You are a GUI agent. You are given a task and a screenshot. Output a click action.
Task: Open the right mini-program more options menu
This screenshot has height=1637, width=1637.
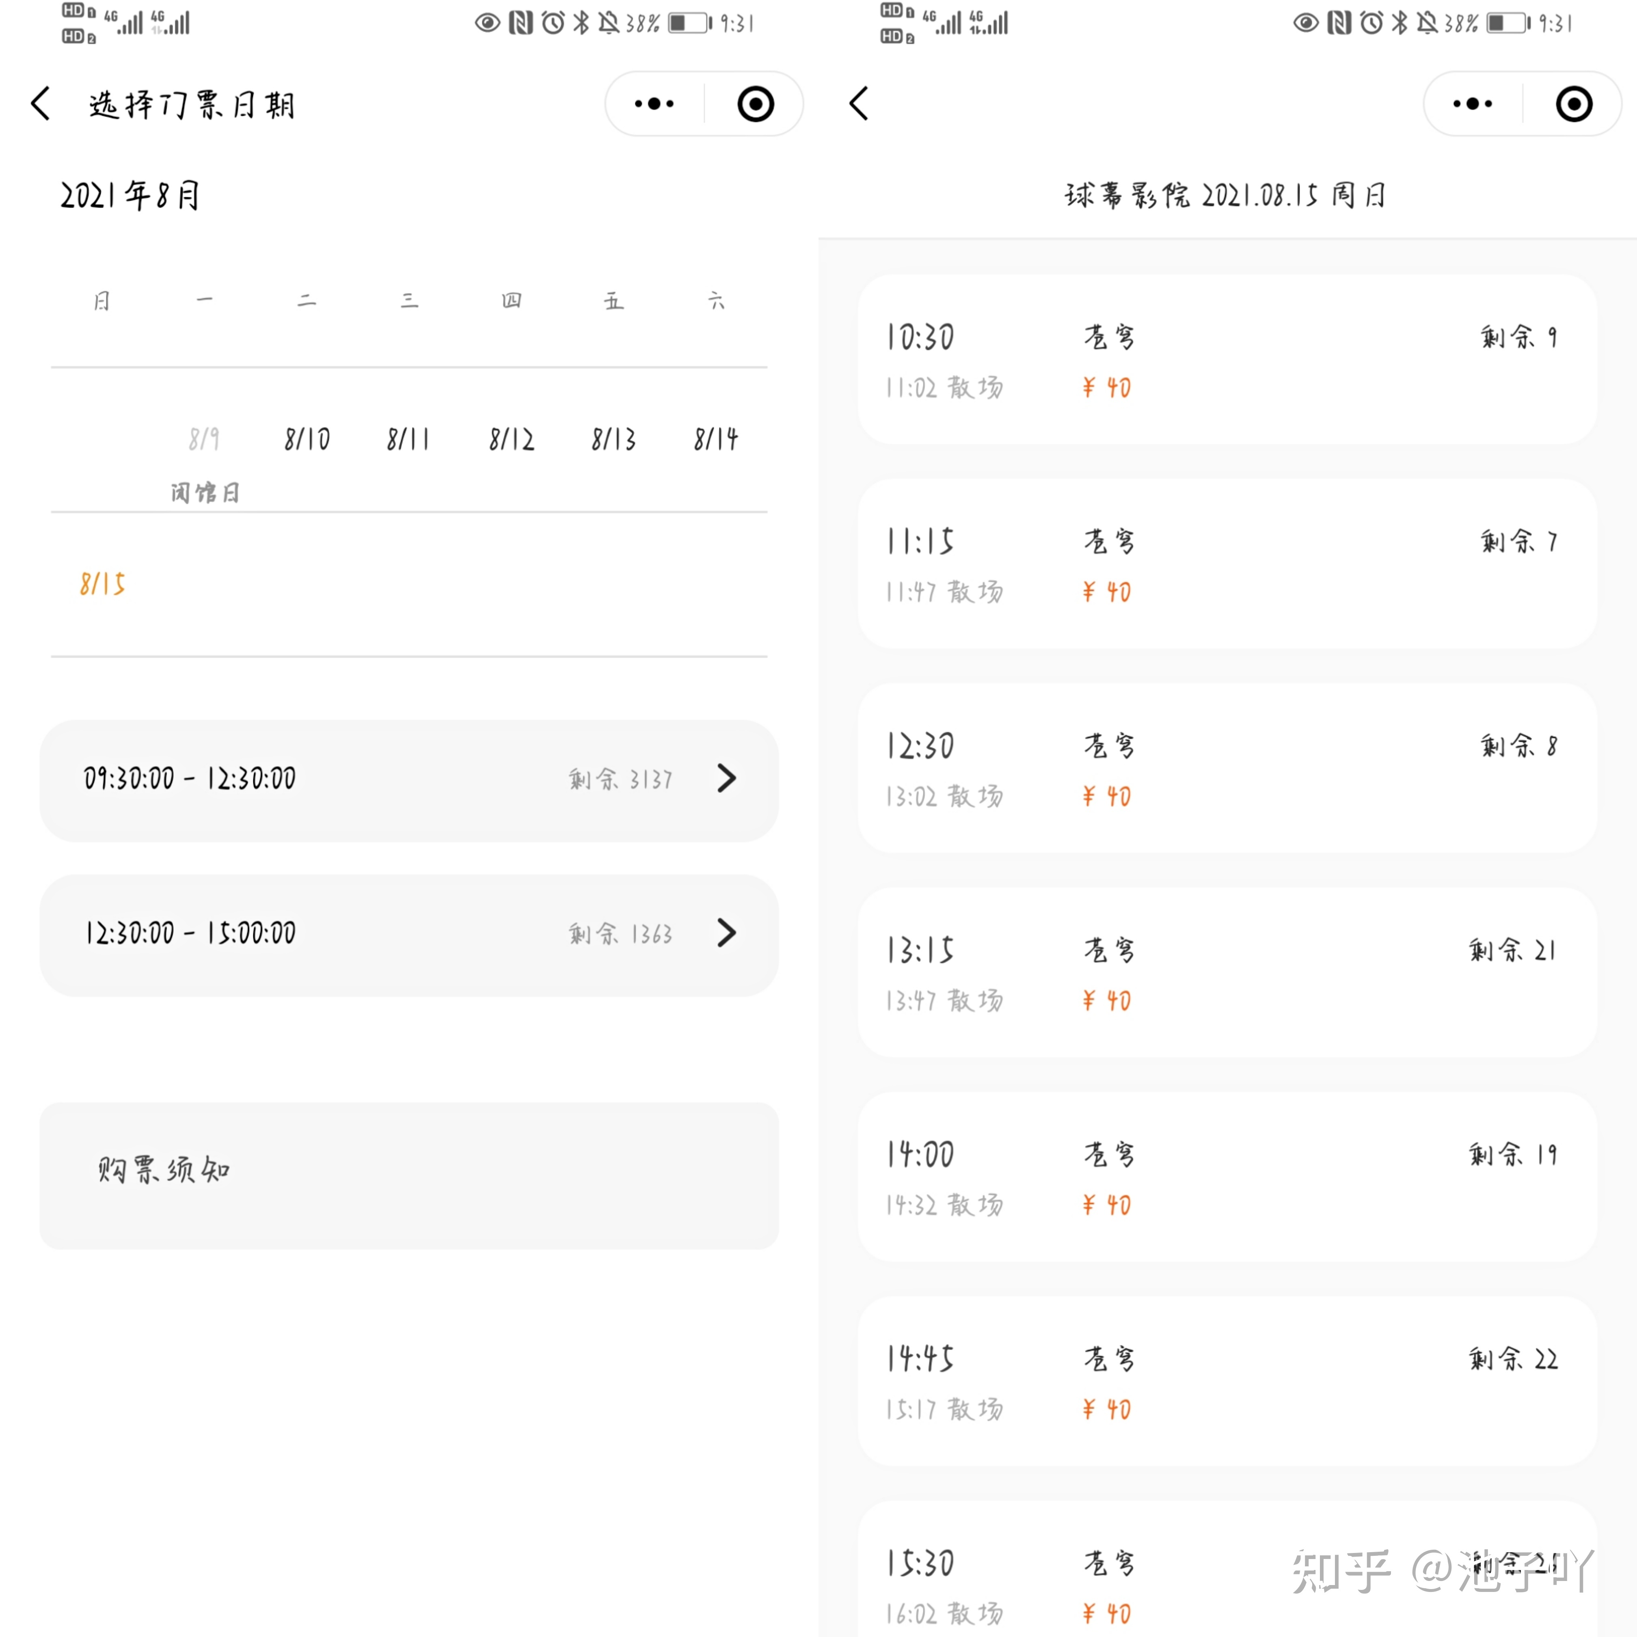(1473, 104)
